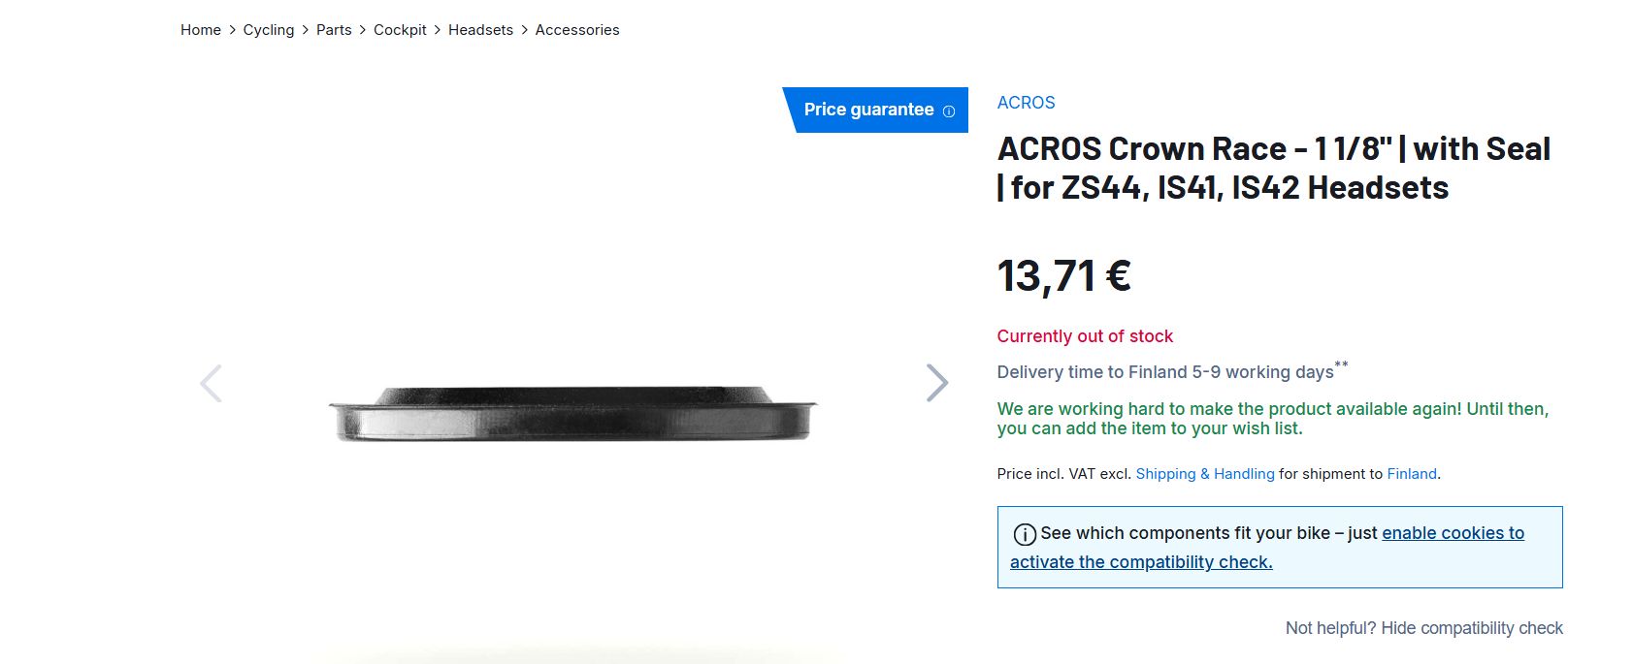This screenshot has height=664, width=1633.
Task: Go to the previous product image
Action: 211,383
